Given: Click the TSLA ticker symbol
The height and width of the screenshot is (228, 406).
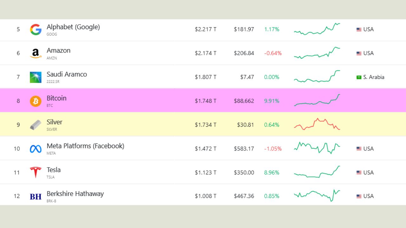Looking at the screenshot, I should (51, 177).
